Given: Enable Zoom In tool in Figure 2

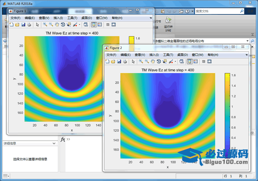Looking at the screenshot, I should (141, 62).
